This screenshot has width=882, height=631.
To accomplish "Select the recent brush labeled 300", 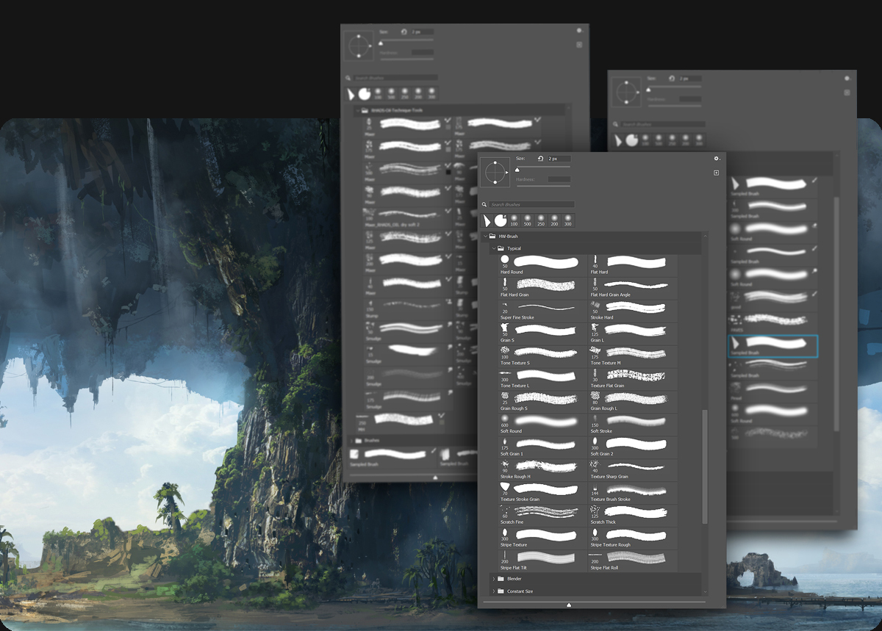I will (567, 220).
